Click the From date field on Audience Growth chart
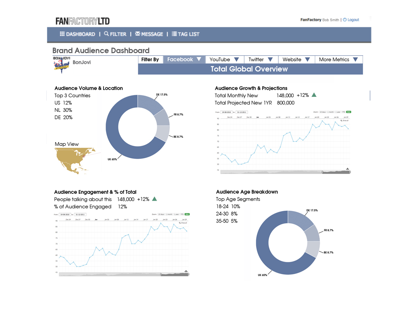Screen dimensions: 413x310 coord(227,112)
